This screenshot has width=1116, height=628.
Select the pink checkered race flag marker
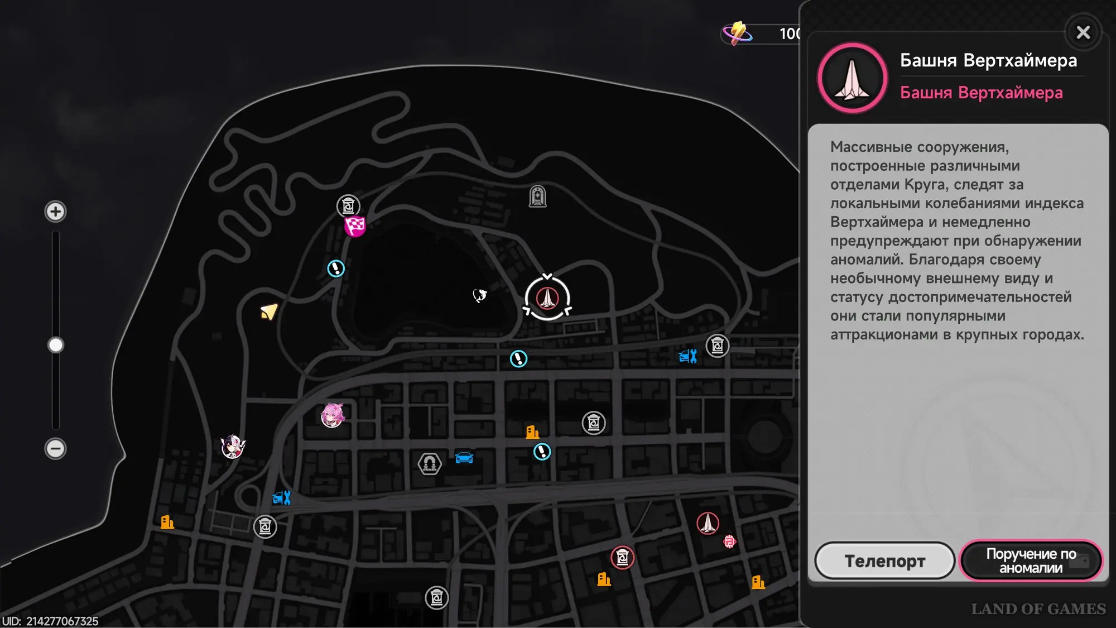(x=355, y=226)
